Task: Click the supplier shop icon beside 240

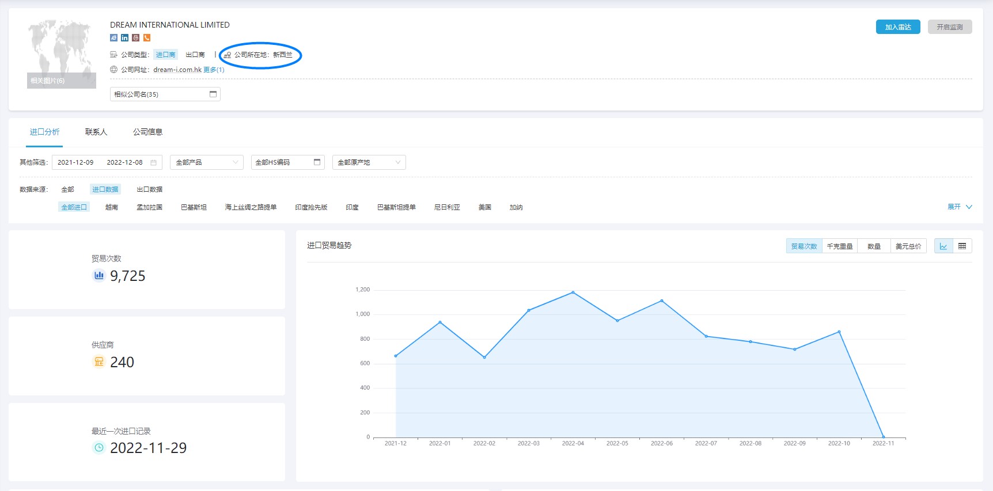Action: 99,361
